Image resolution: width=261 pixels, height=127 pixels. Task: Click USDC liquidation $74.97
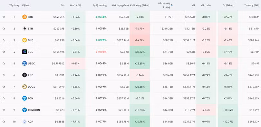click(255, 63)
